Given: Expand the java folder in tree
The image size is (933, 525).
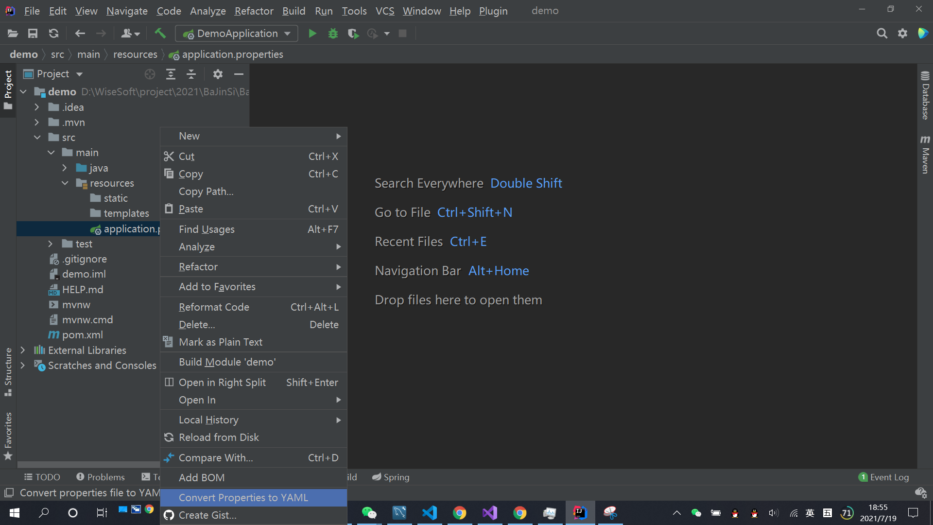Looking at the screenshot, I should pyautogui.click(x=65, y=168).
